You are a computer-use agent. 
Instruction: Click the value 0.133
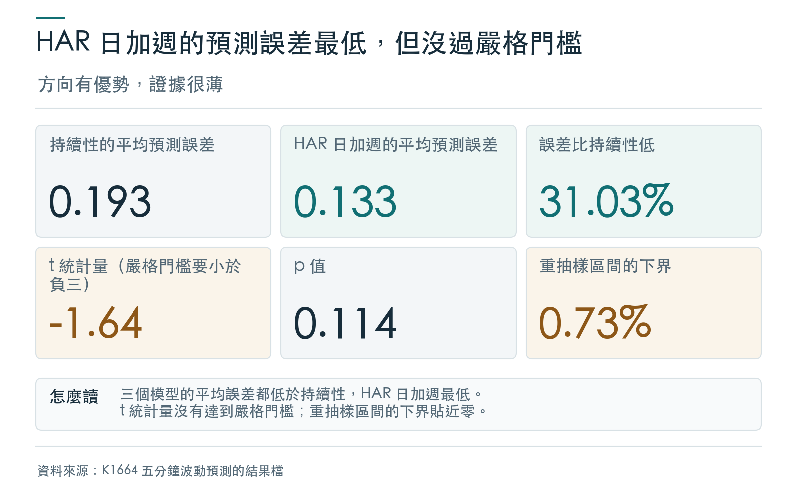(x=345, y=201)
